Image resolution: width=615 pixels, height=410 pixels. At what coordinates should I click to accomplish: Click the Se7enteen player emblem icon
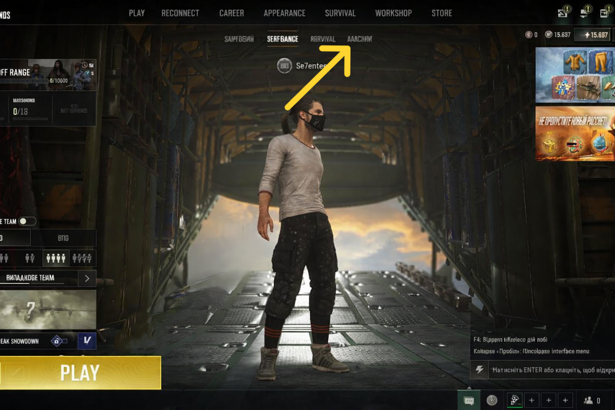point(284,66)
